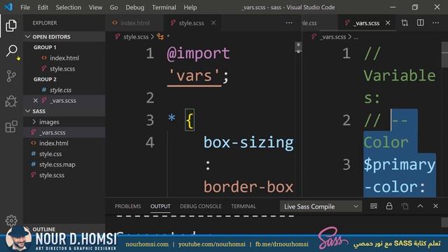Open the Live Sass Compile output dropdown
Image resolution: width=448 pixels, height=252 pixels.
321,206
